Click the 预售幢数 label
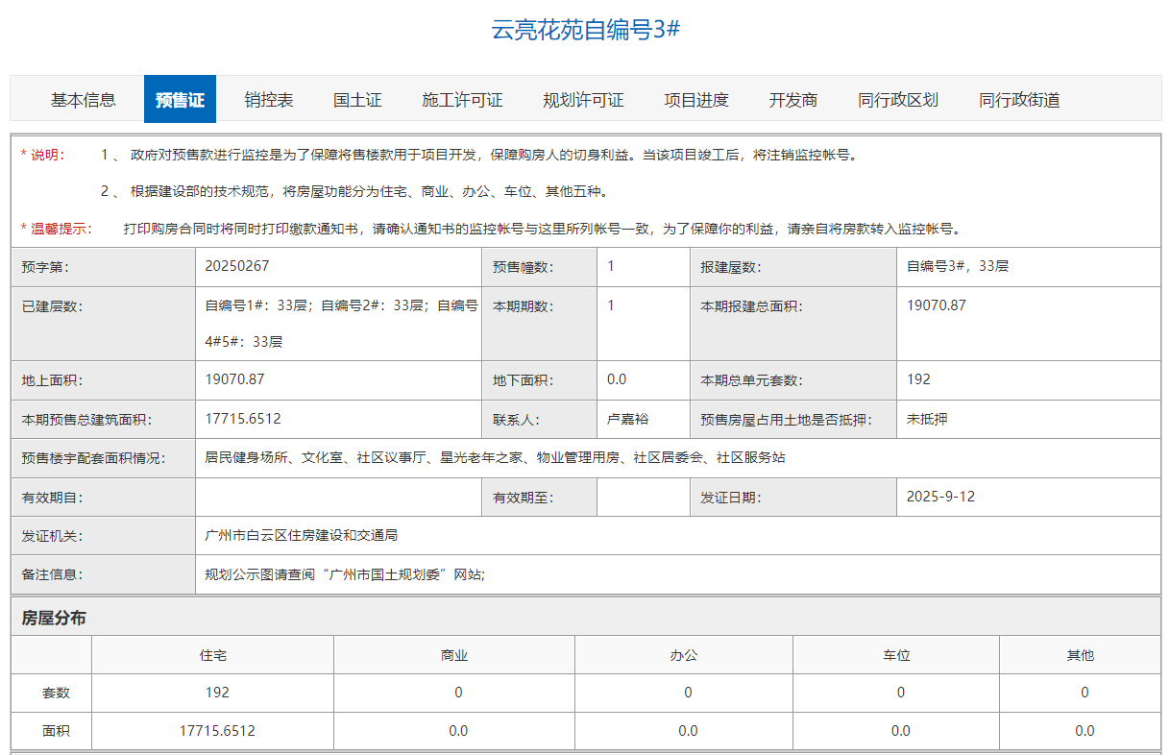Screen dimensions: 1170x755 coord(524,267)
